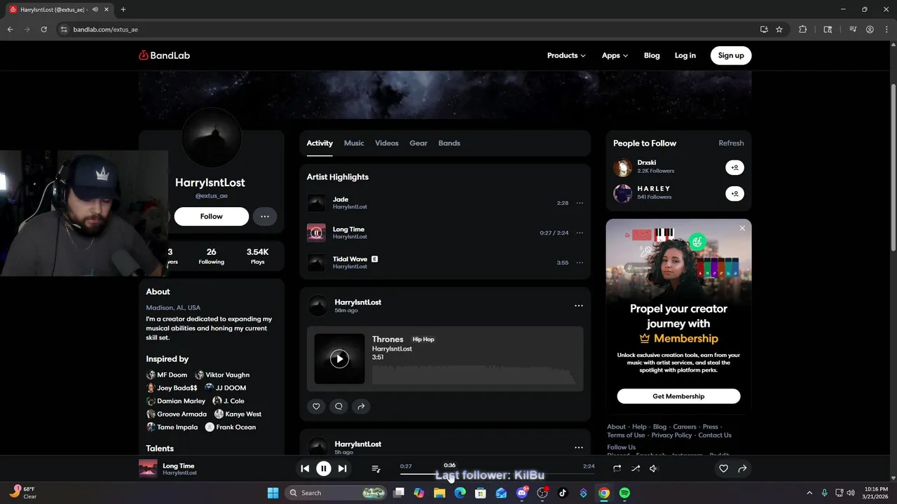Open options for Tidal Wave track
This screenshot has height=504, width=897.
[x=580, y=262]
